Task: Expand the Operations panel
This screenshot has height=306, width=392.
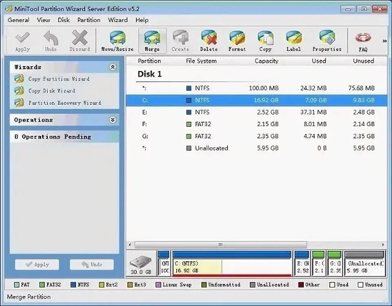Action: (113, 120)
